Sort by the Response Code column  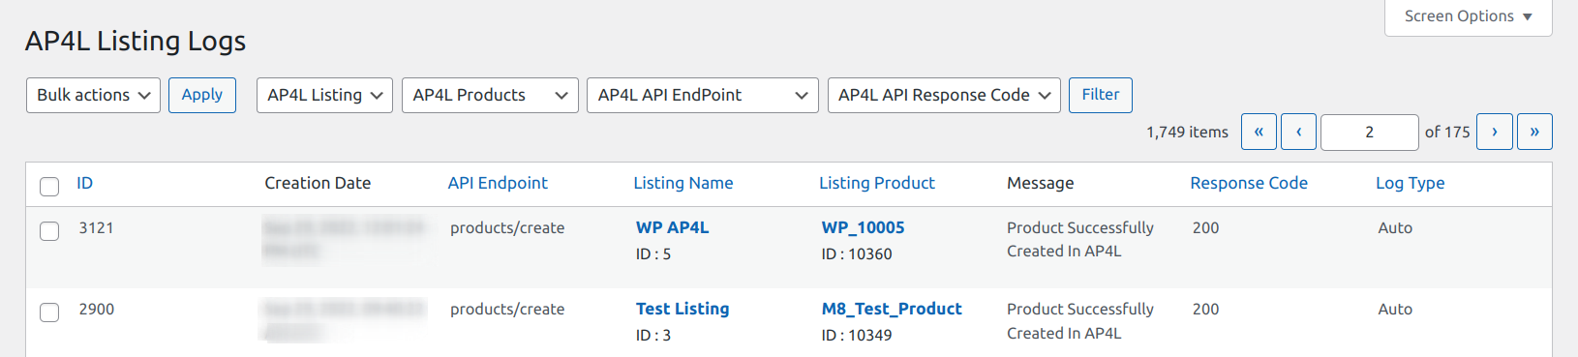[x=1249, y=183]
